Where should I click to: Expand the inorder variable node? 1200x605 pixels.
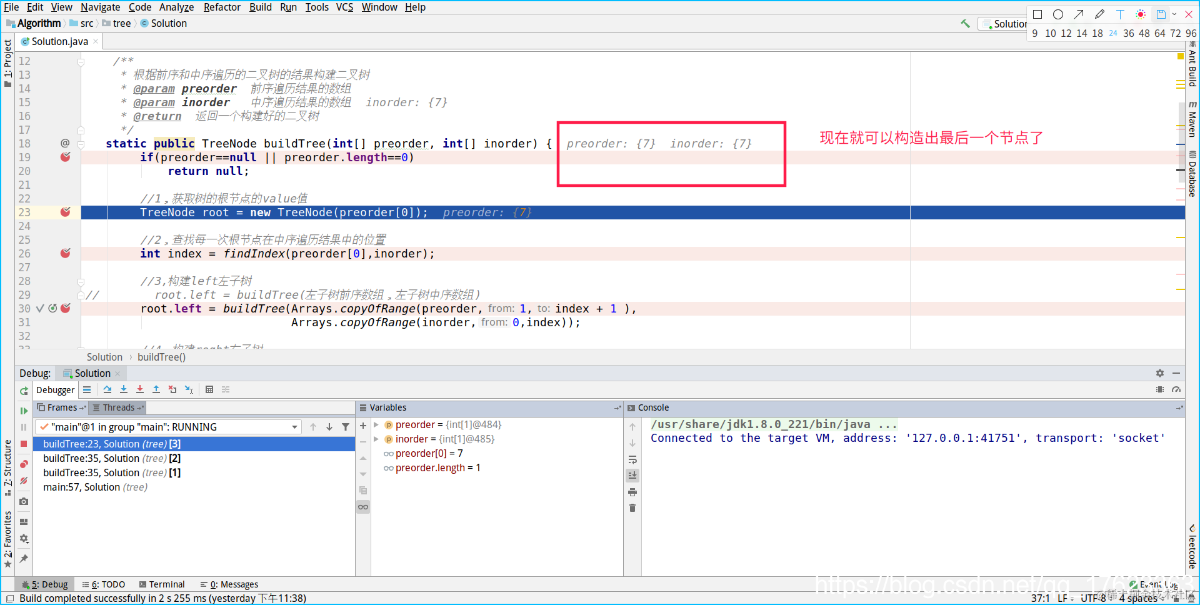pyautogui.click(x=376, y=439)
